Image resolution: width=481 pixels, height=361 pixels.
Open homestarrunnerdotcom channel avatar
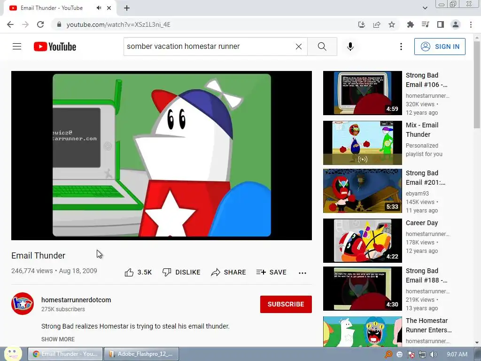(x=23, y=304)
